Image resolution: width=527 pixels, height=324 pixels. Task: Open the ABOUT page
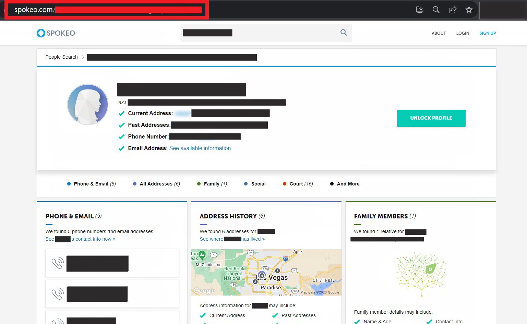[x=439, y=33]
